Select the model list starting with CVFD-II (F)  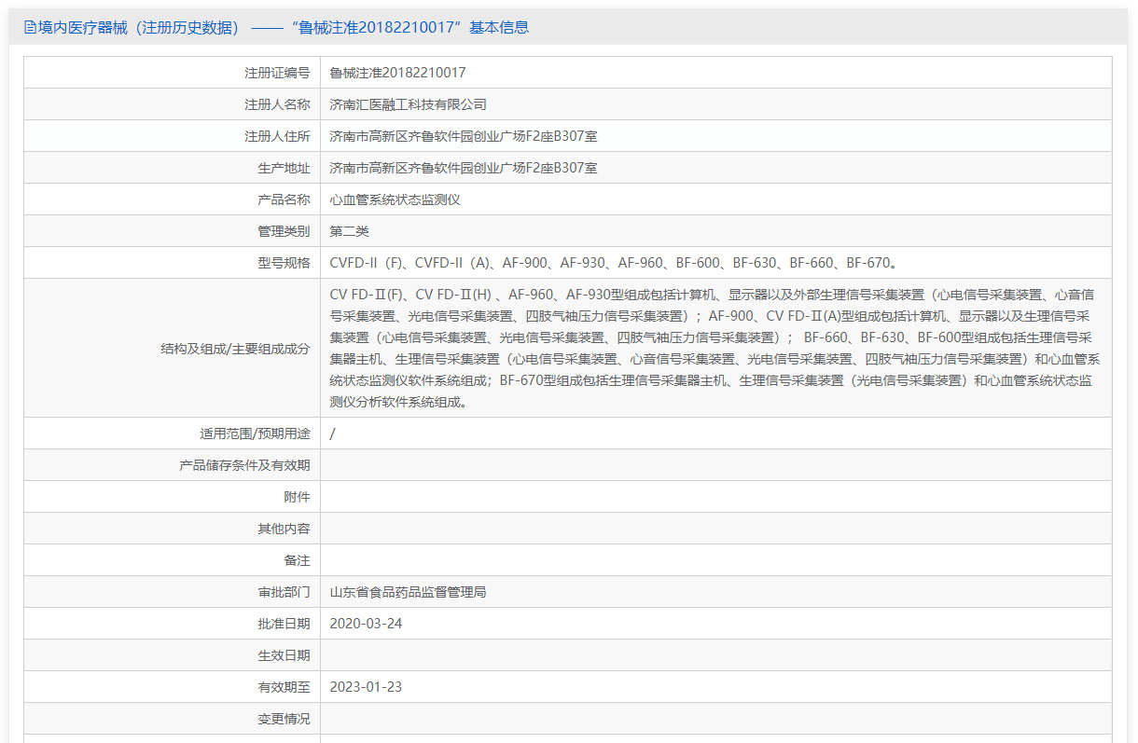point(614,263)
